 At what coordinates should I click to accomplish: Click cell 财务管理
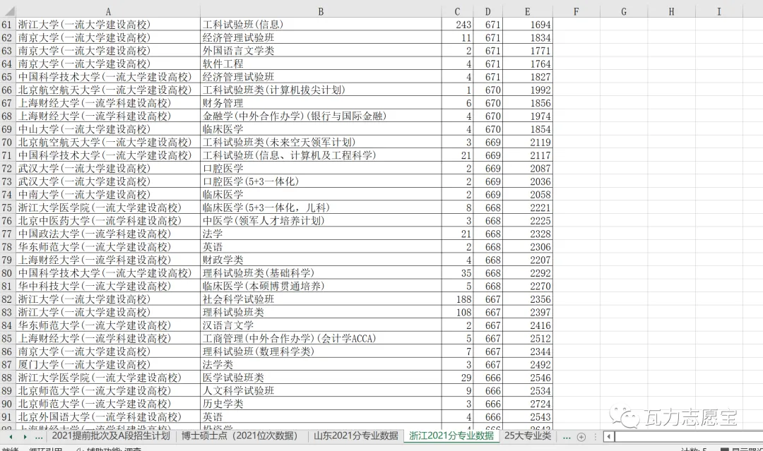coord(321,103)
